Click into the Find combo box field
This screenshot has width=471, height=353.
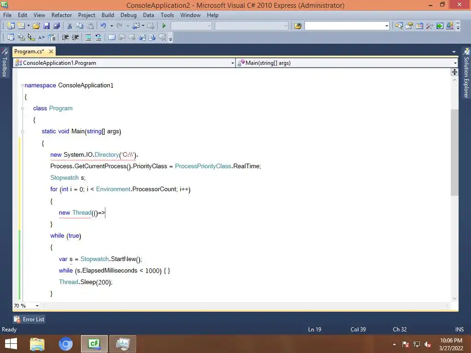[x=344, y=26]
